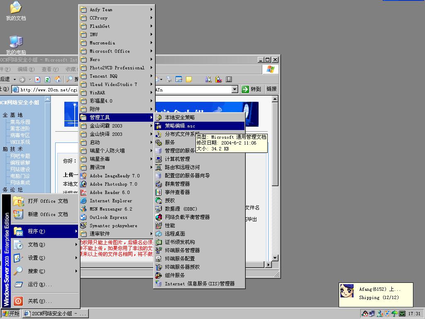Expand the 通审软件 folder

pos(117,234)
